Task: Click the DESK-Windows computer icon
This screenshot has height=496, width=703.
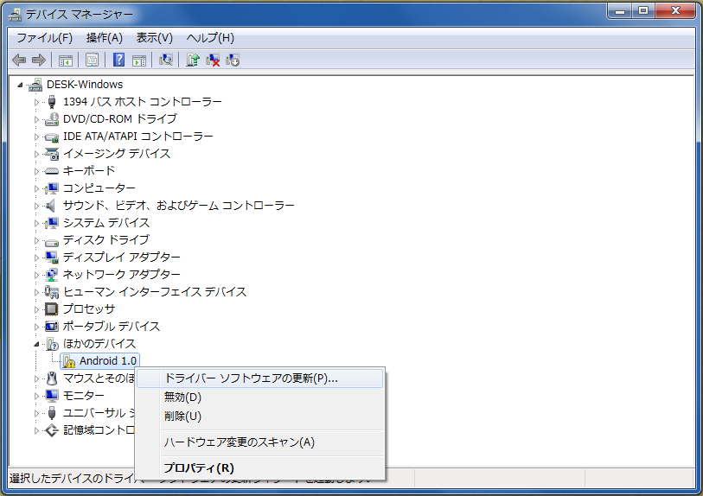Action: (x=35, y=84)
